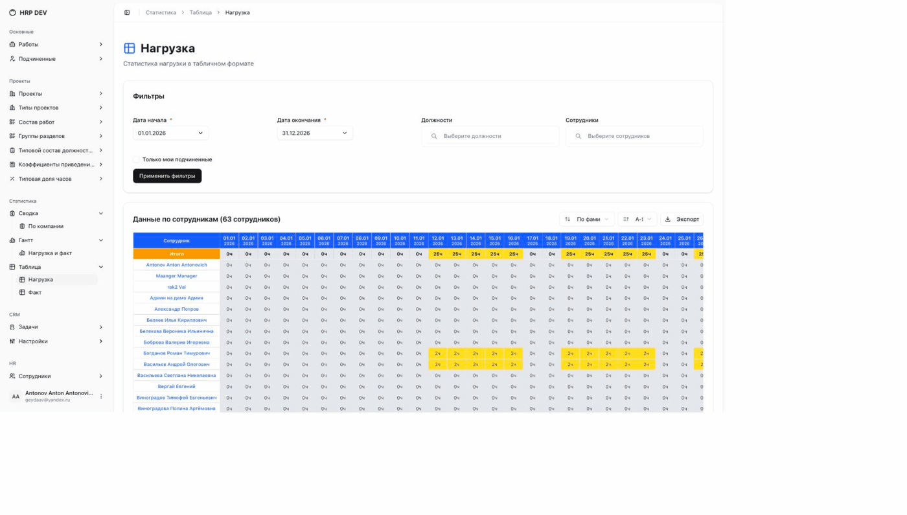Expand the Проекты sidebar item
This screenshot has height=515, width=907.
tap(56, 94)
